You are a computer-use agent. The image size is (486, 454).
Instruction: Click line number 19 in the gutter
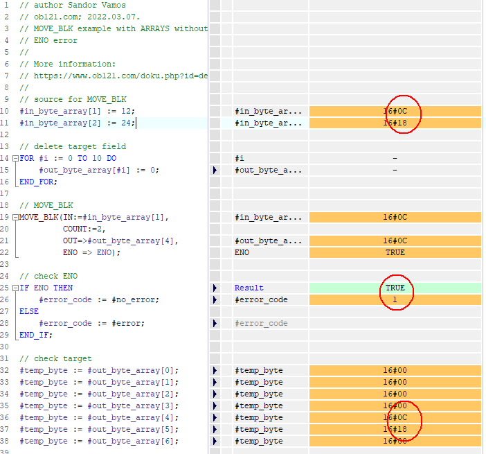pyautogui.click(x=7, y=217)
